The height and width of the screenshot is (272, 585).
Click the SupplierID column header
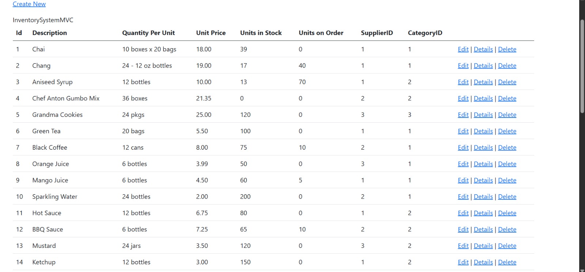tap(377, 32)
